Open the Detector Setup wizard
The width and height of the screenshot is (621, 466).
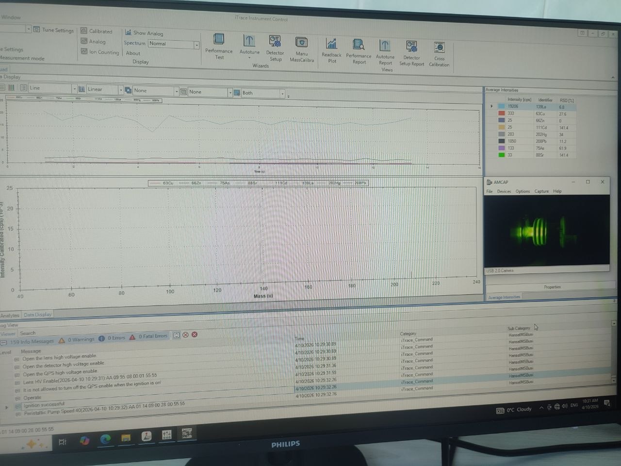[x=275, y=48]
